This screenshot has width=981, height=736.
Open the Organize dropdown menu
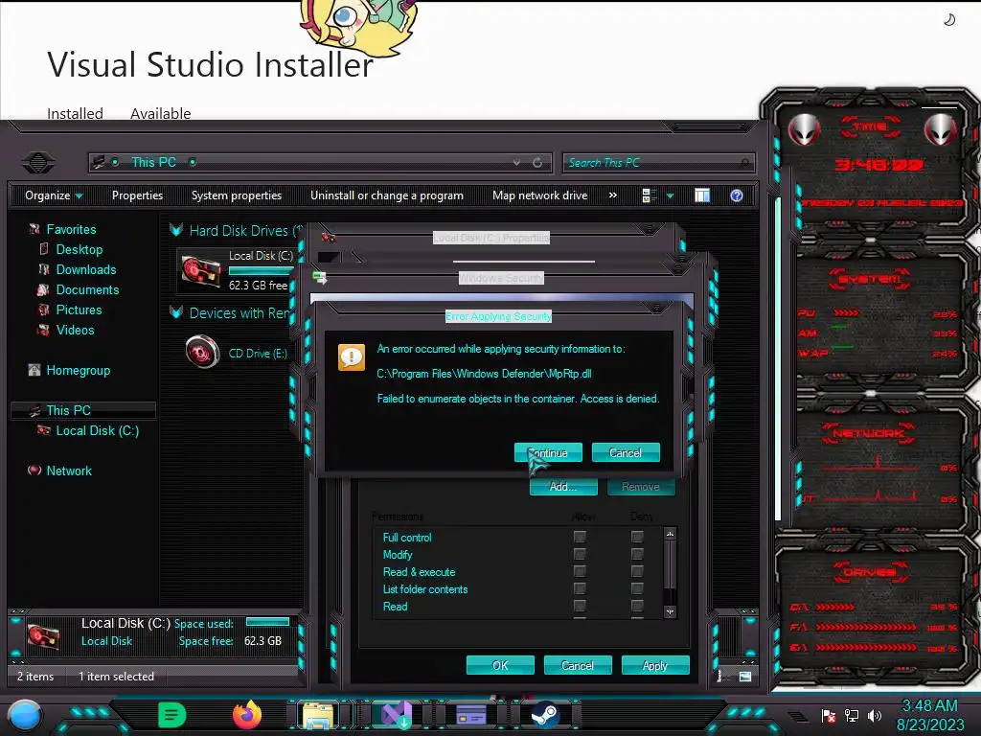(54, 195)
